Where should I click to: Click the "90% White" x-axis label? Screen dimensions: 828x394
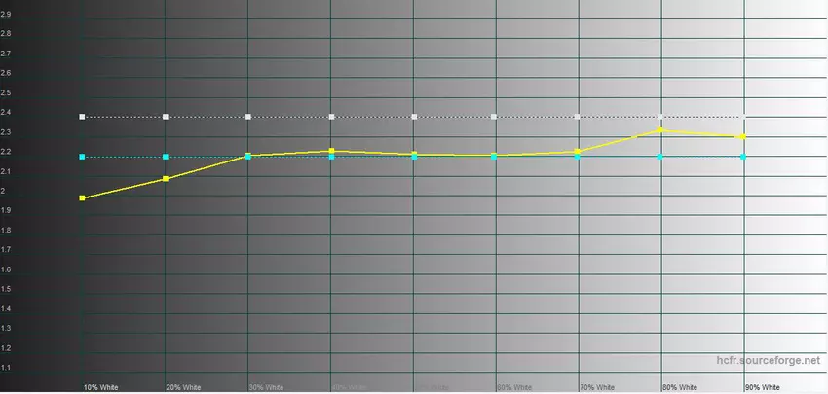point(763,386)
